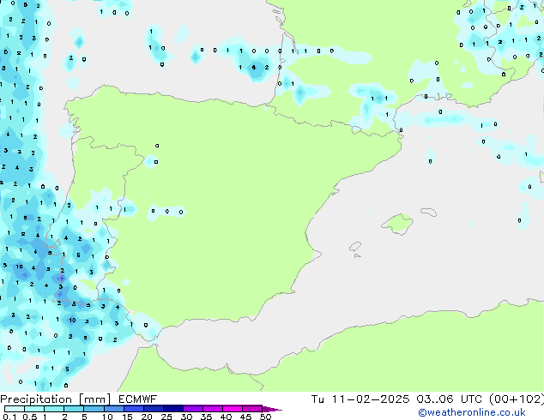Select the 5 mm legend color box
This screenshot has width=544, height=420.
point(94,409)
